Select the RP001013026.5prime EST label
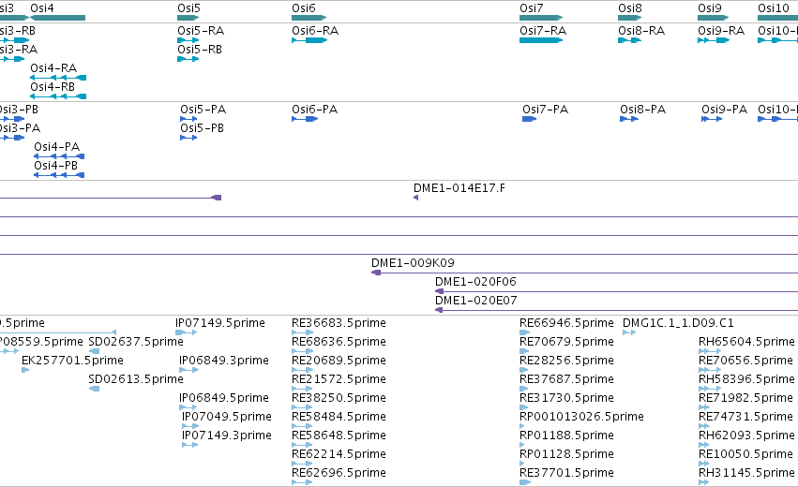The width and height of the screenshot is (798, 487). click(x=581, y=417)
